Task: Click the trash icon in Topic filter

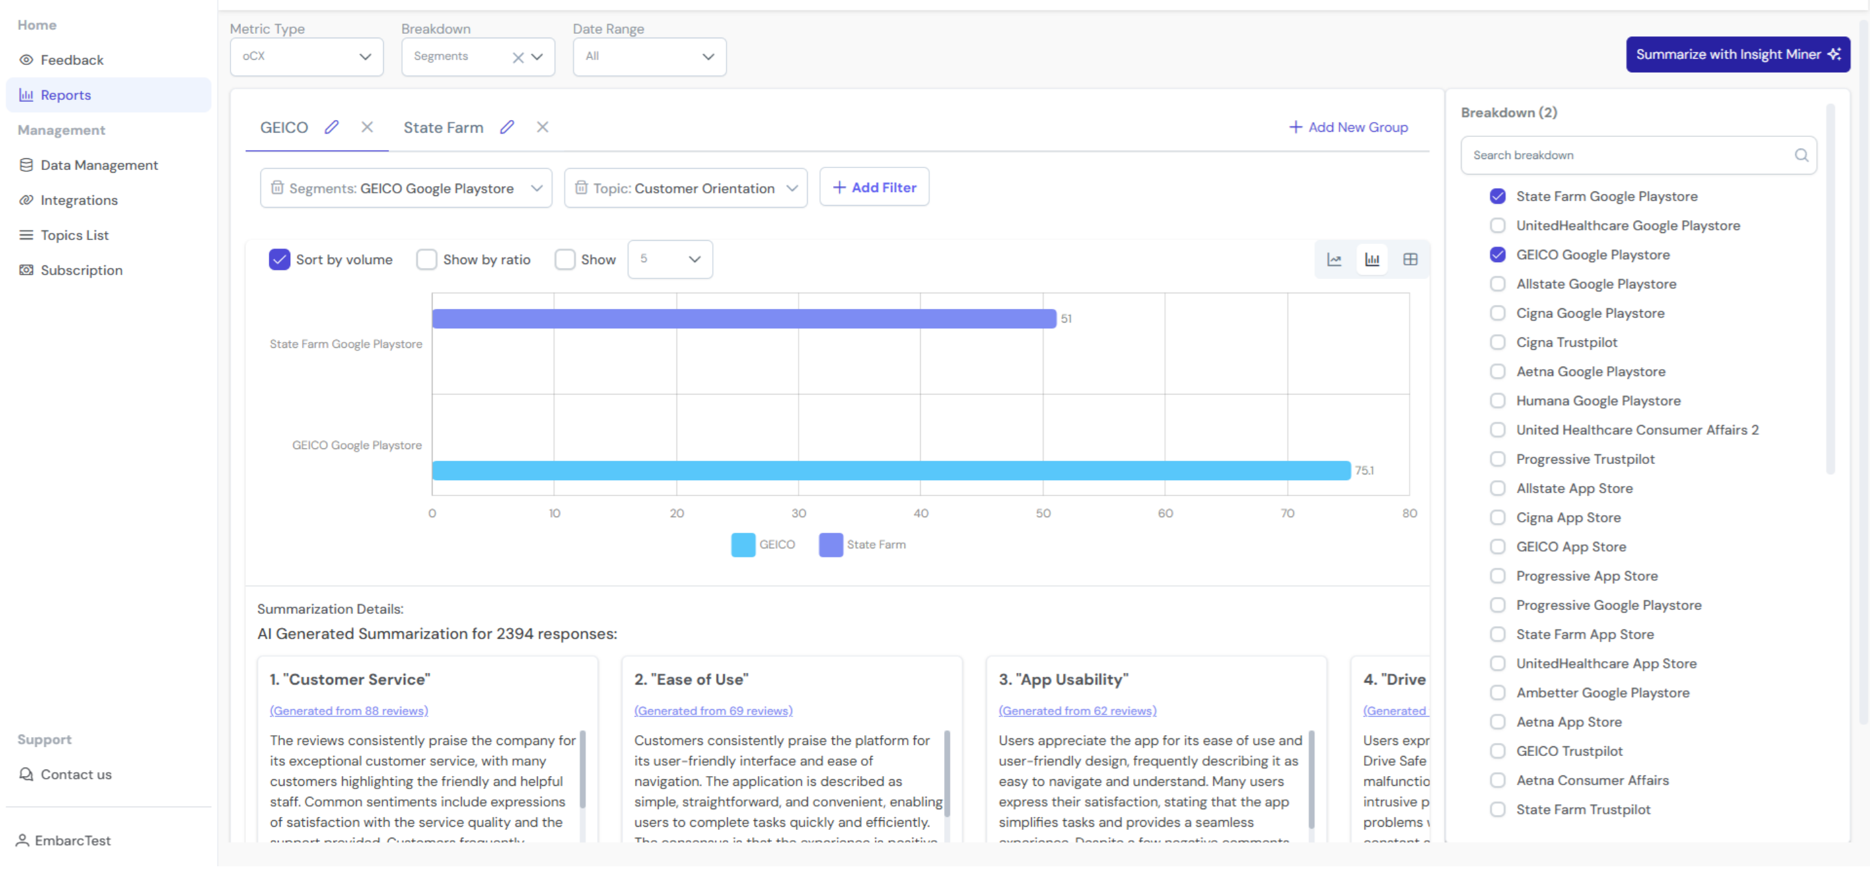Action: pyautogui.click(x=580, y=188)
